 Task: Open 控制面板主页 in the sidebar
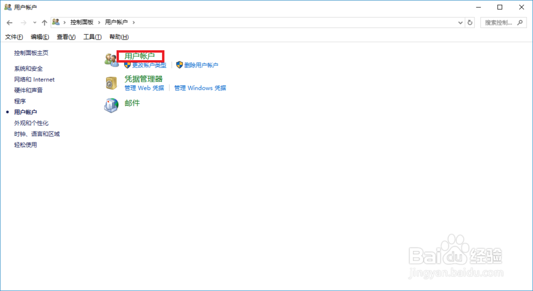[x=31, y=53]
